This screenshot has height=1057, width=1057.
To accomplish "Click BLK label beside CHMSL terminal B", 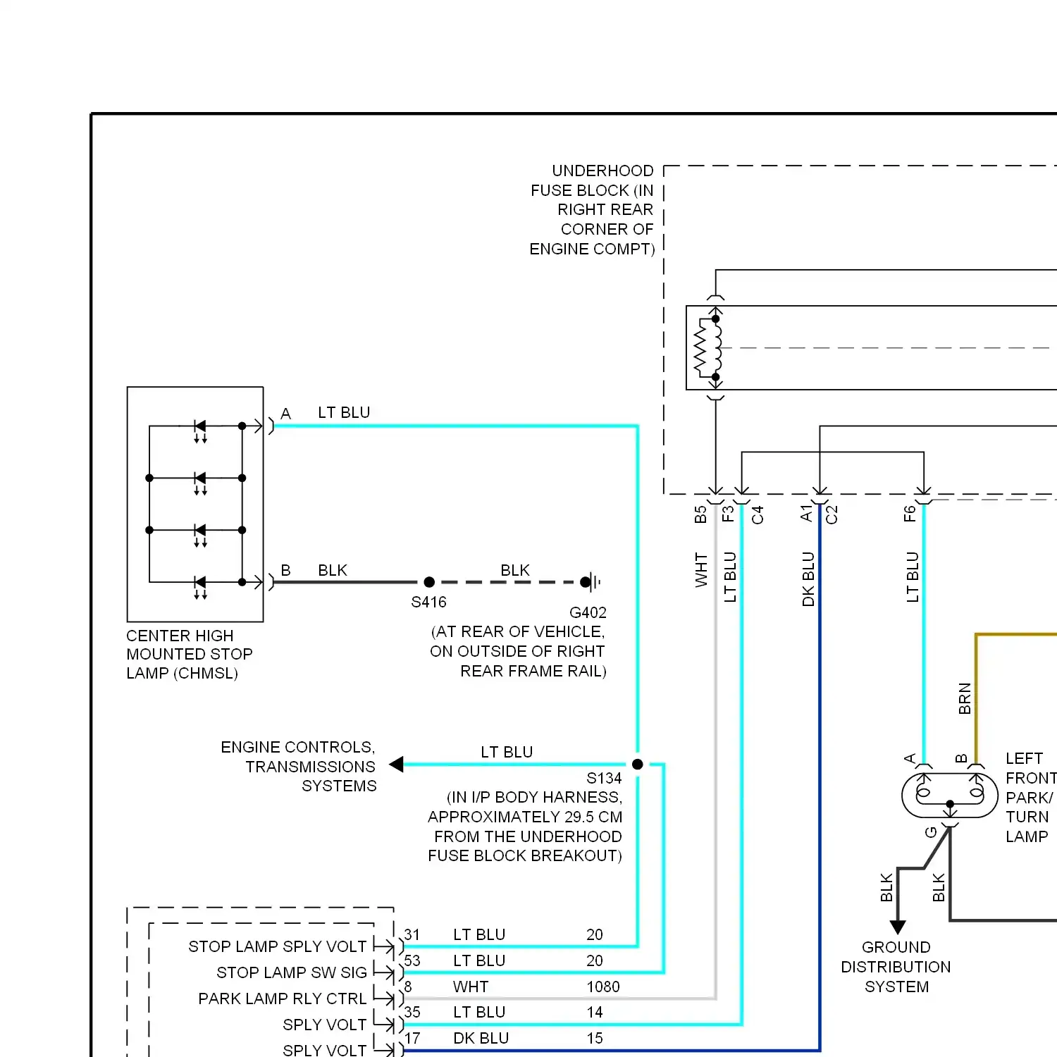I will coord(333,570).
